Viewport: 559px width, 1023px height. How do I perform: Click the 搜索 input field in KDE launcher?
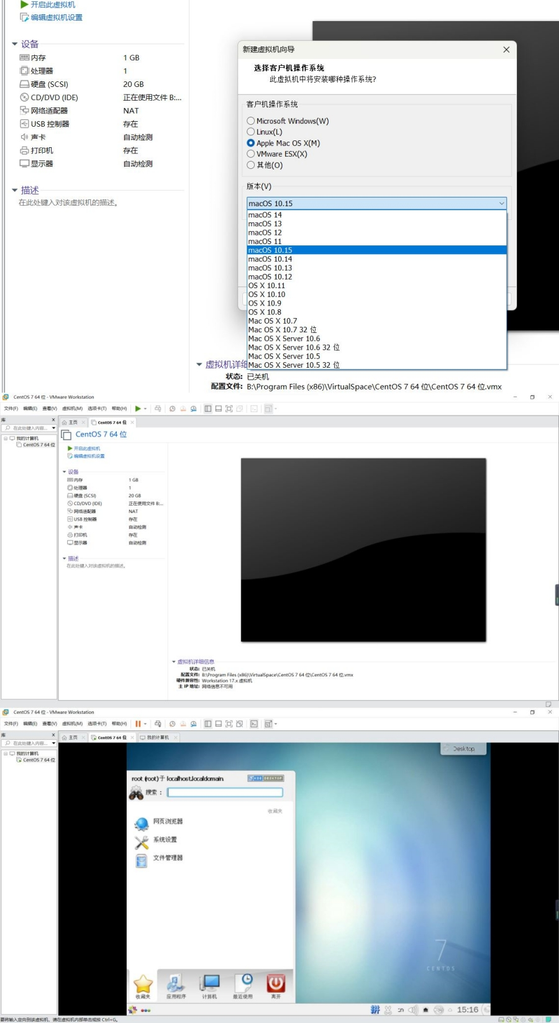[x=225, y=793]
